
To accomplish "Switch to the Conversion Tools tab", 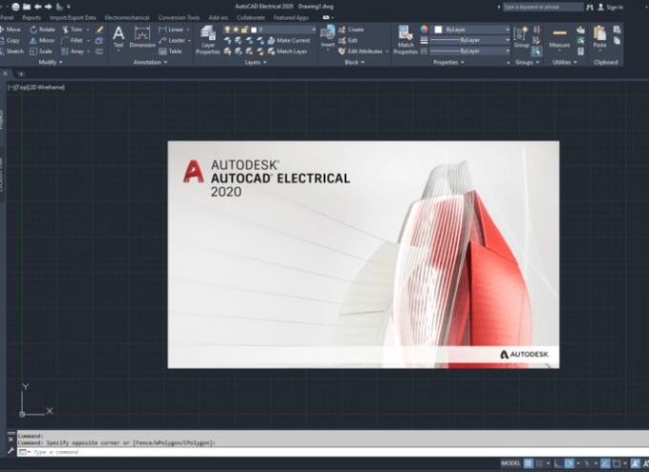I will pos(178,18).
